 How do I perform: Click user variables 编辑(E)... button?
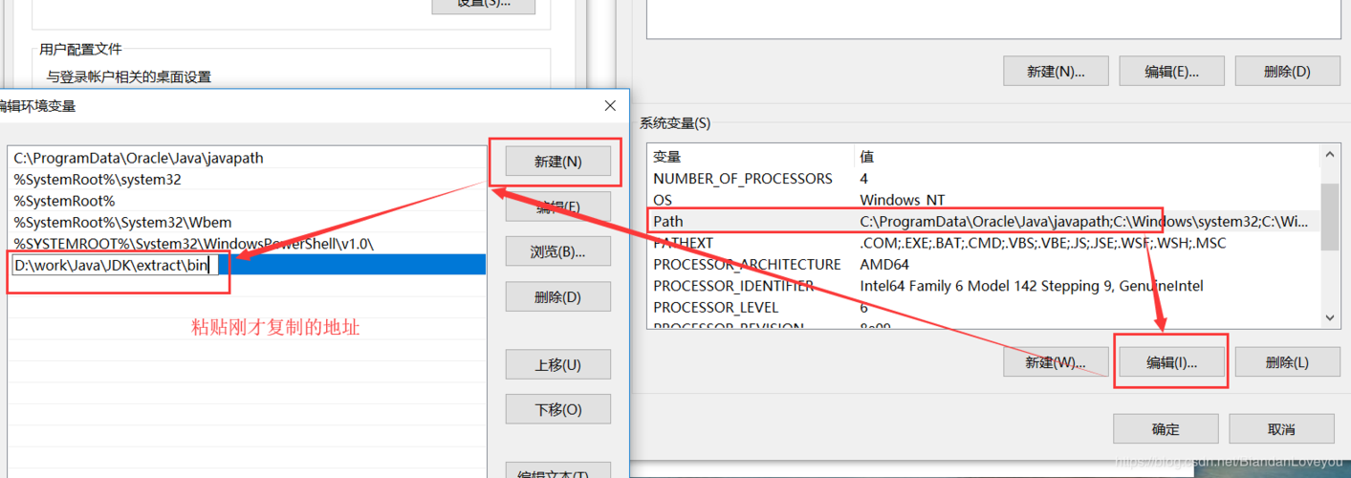pos(1171,71)
